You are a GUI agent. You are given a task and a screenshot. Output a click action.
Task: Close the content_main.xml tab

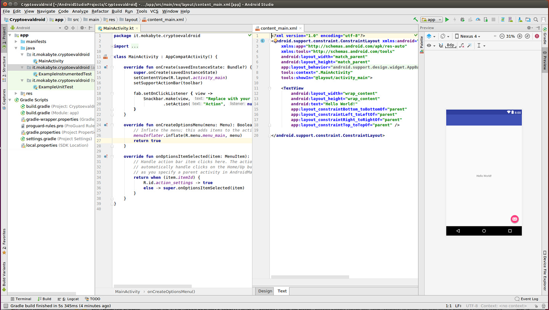(300, 28)
